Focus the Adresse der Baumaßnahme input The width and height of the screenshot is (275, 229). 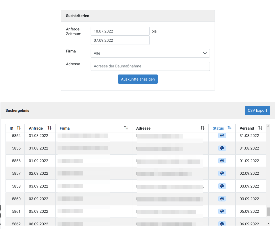pyautogui.click(x=150, y=66)
